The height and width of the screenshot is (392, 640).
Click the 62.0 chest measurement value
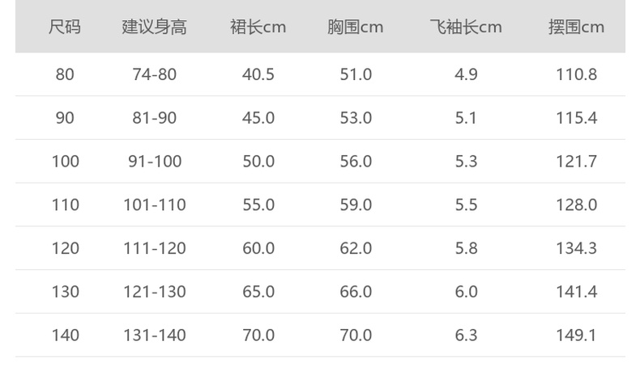356,248
